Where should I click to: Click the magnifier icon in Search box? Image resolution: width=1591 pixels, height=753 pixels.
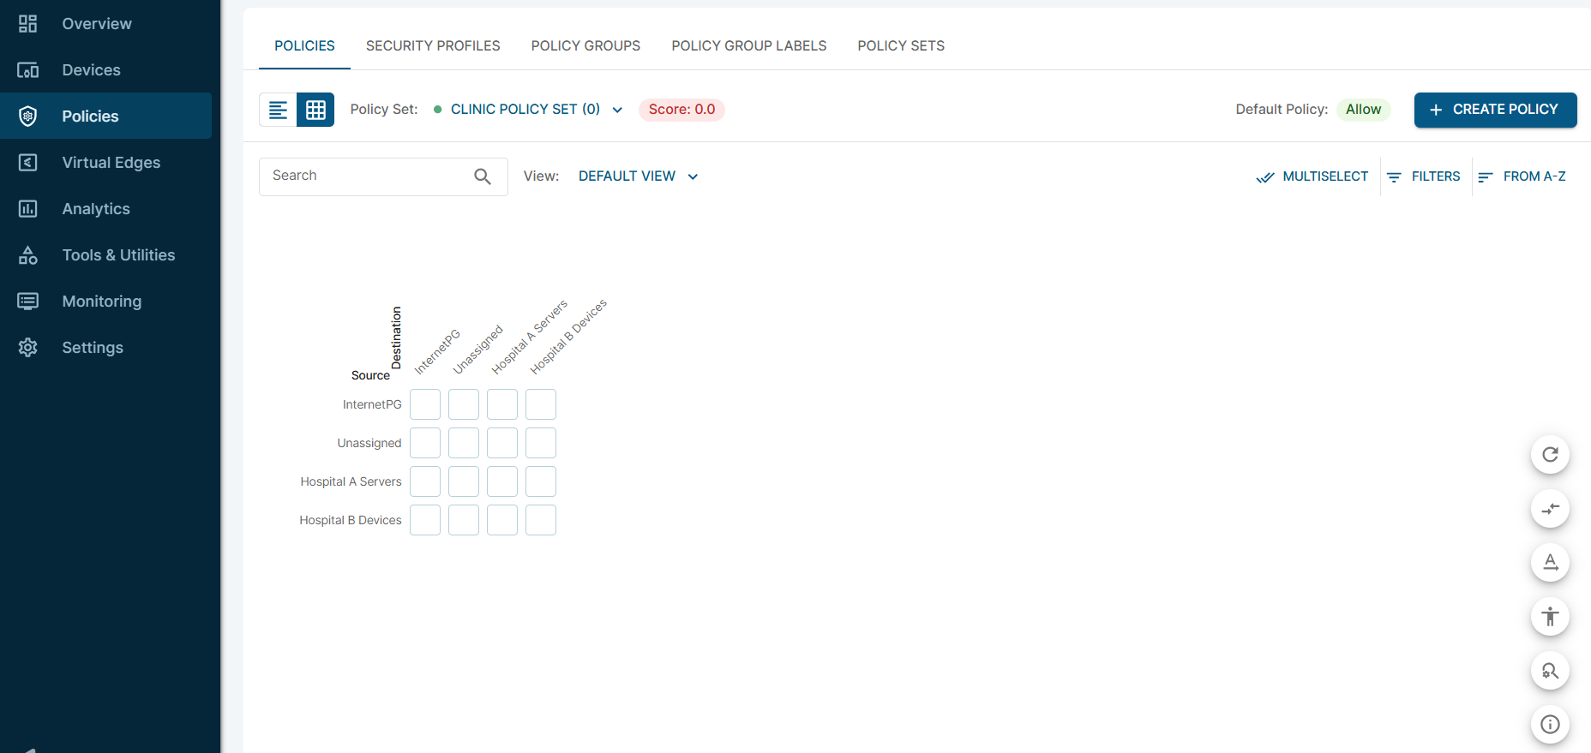click(x=483, y=176)
